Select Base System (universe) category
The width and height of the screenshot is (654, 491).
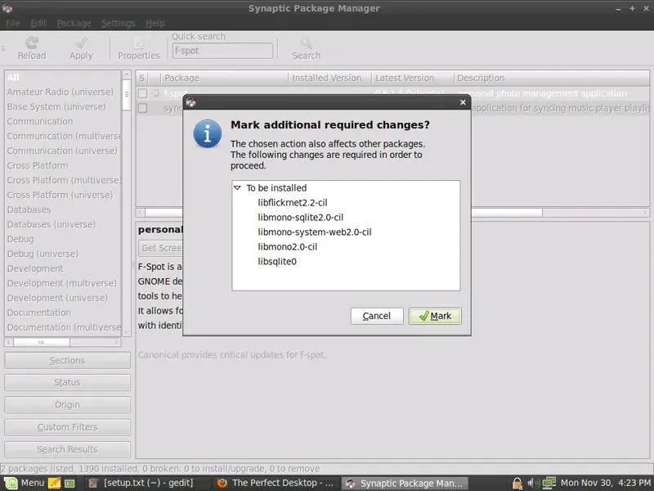click(56, 107)
